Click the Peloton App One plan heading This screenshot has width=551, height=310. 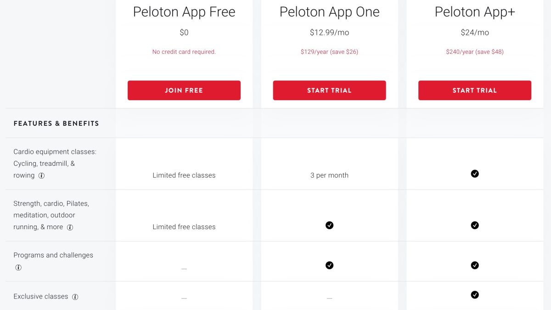pos(329,12)
